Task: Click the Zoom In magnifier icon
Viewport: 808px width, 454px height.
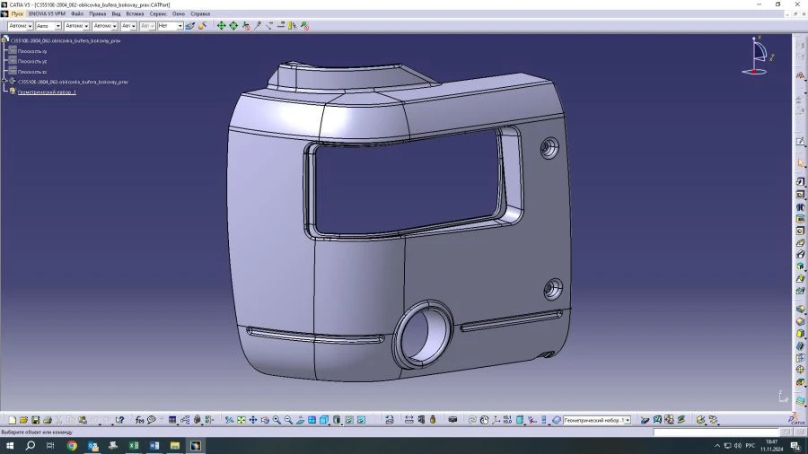Action: pos(277,420)
